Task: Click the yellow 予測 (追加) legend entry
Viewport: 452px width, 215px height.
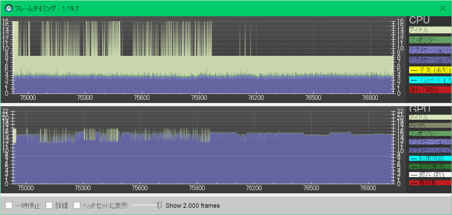Action: pos(429,70)
